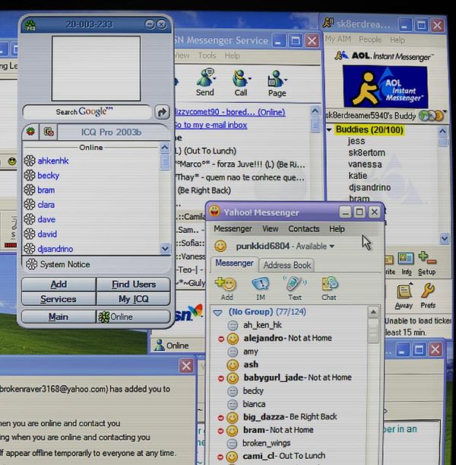
Task: Click the red flower icon beside ICQ Pro 2003b
Action: pyautogui.click(x=30, y=132)
